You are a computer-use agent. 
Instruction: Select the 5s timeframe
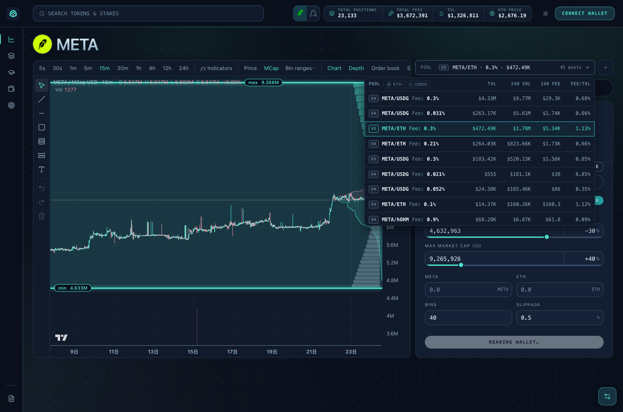42,68
